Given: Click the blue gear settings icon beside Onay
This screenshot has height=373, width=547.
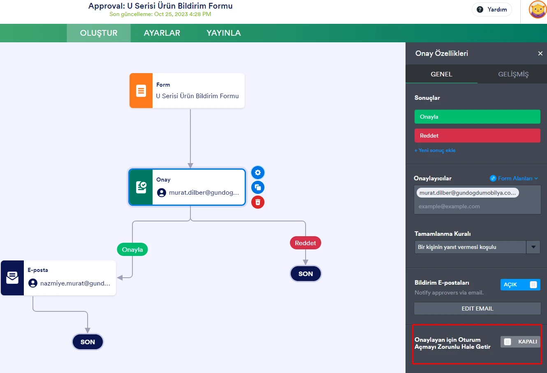Looking at the screenshot, I should coord(258,173).
